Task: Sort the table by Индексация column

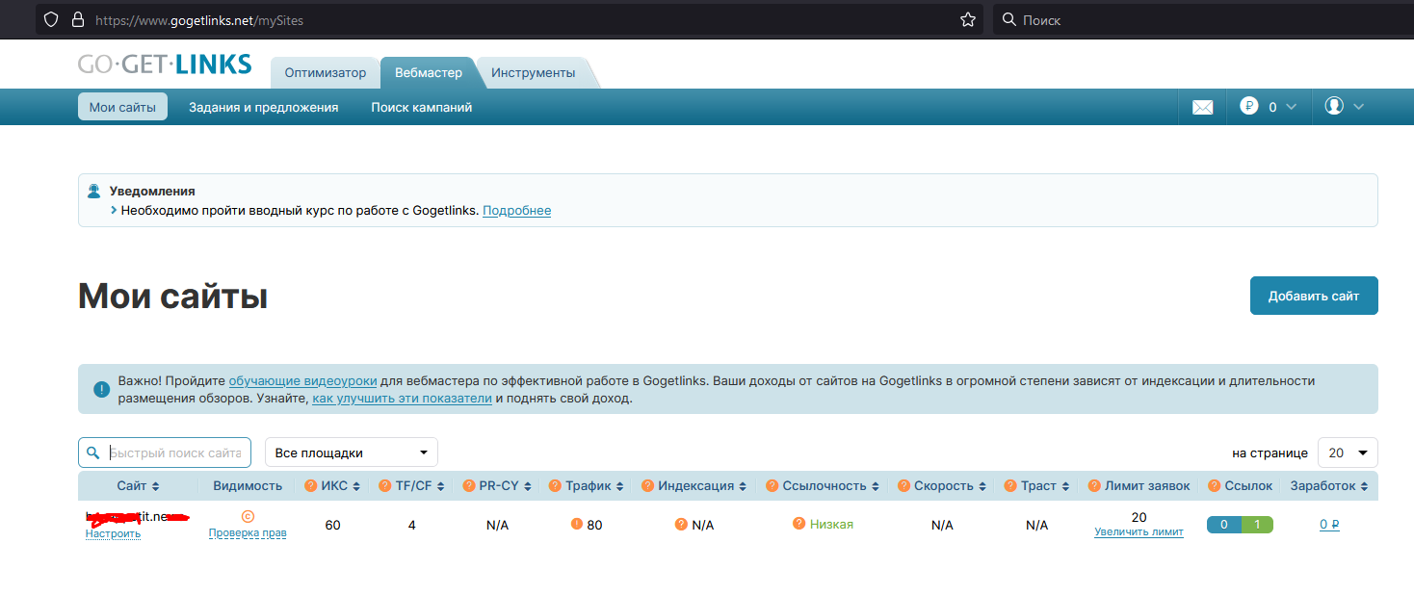Action: (700, 486)
